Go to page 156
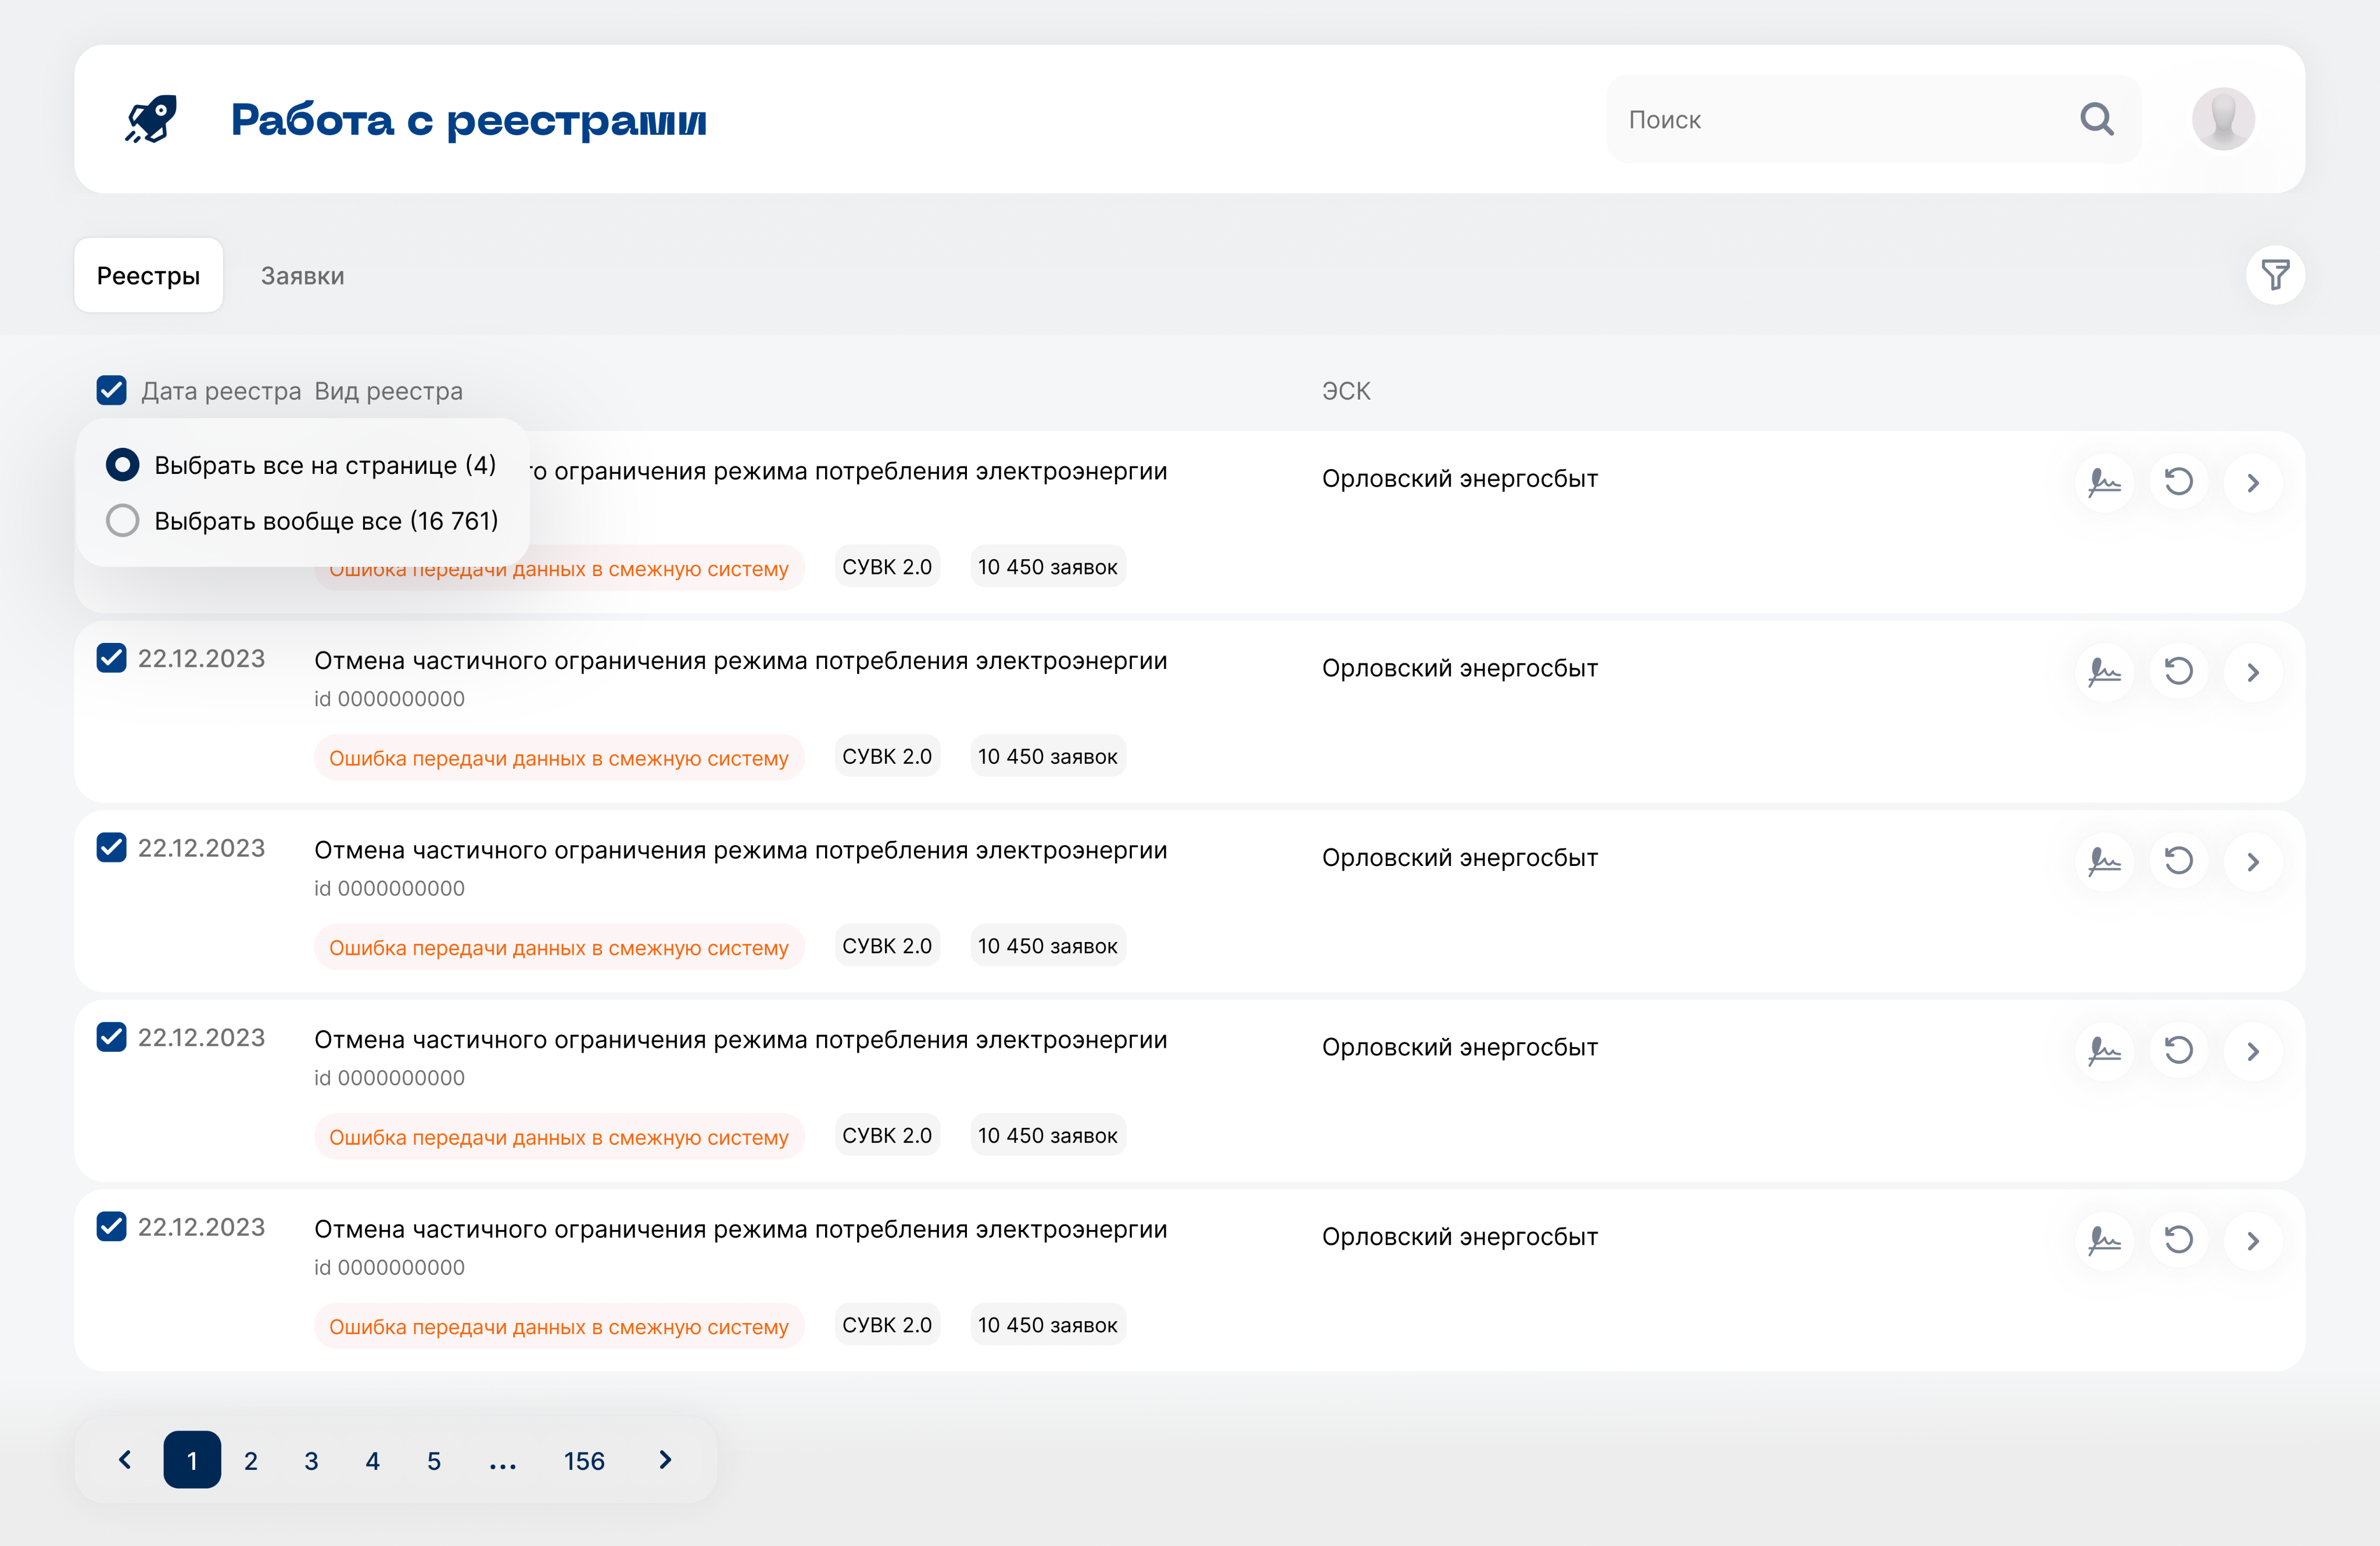 [584, 1461]
